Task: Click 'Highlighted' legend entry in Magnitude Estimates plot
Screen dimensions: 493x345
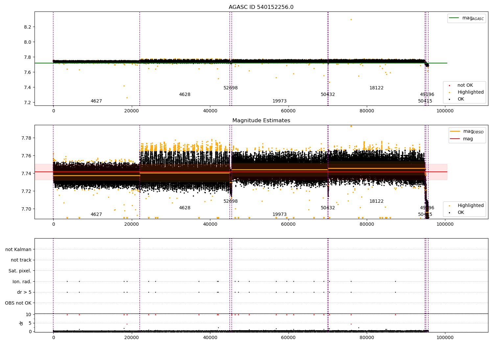Action: (466, 206)
